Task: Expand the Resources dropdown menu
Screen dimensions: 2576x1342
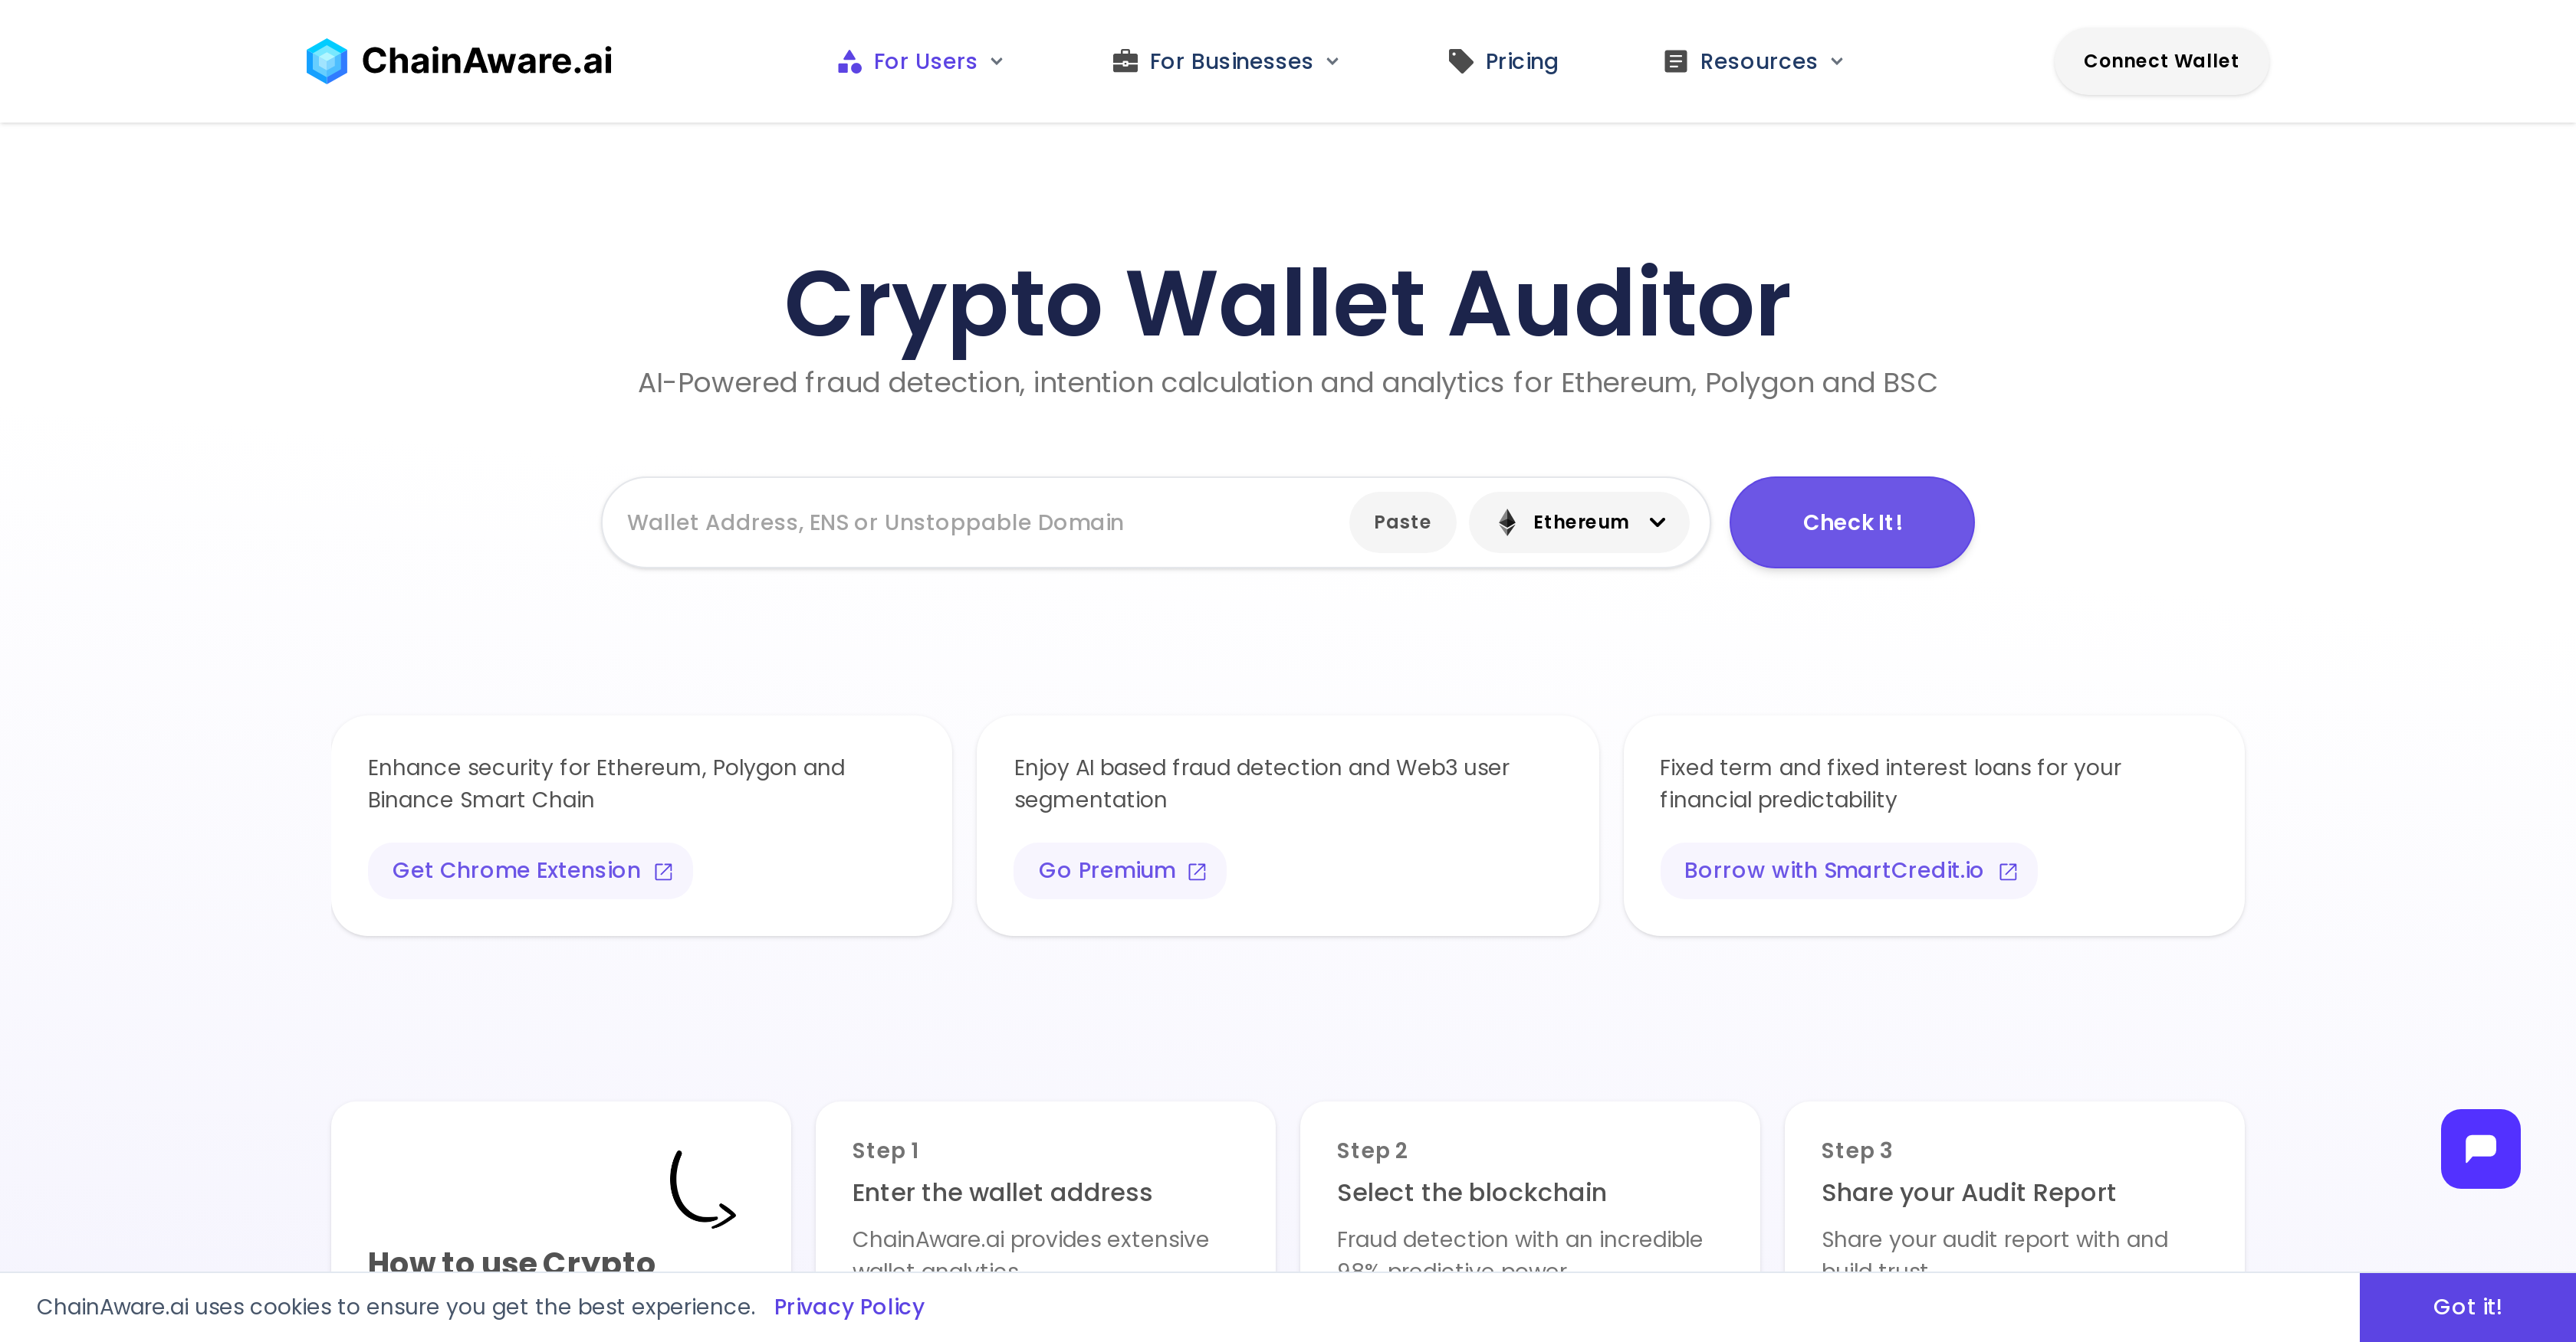Action: (1755, 61)
